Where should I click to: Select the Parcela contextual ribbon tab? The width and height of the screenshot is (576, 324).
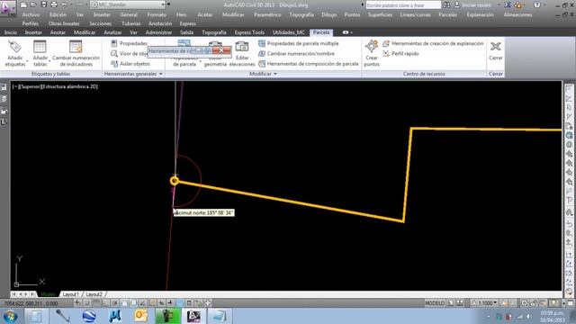[321, 32]
